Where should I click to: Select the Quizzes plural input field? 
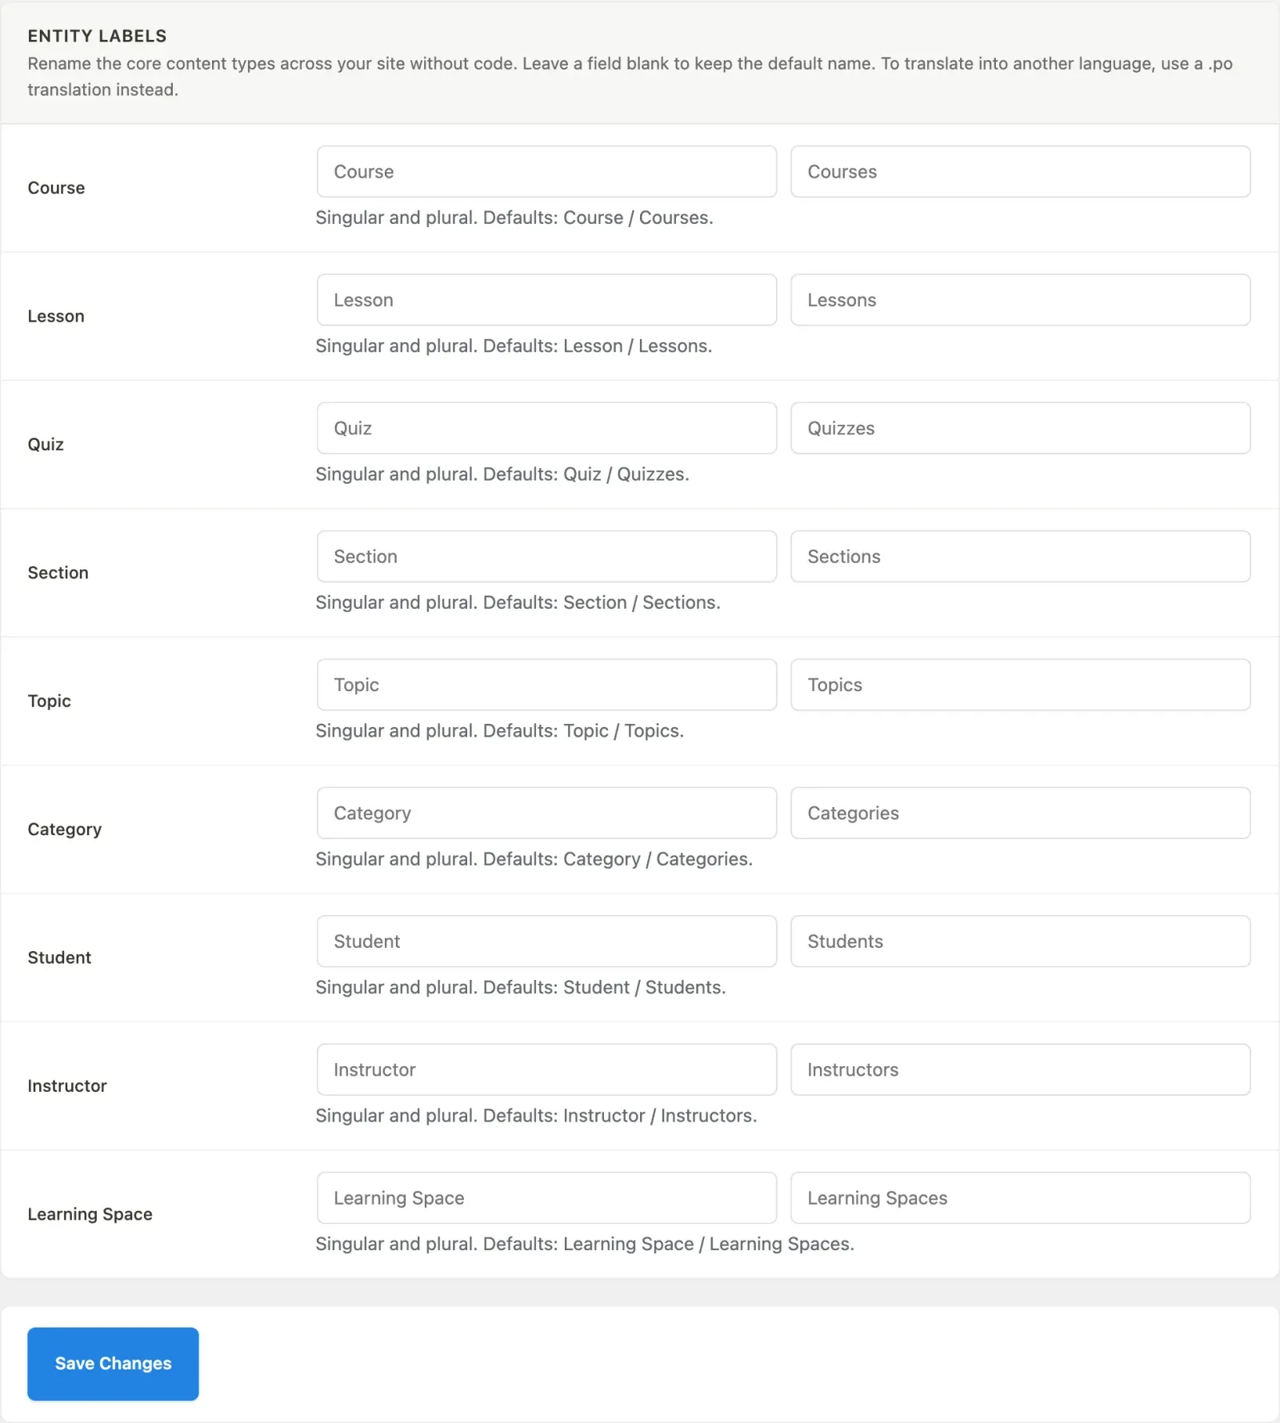1020,428
